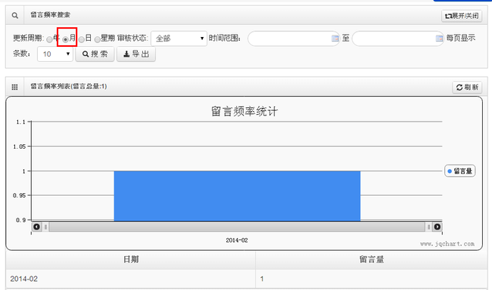Open calendar picker for end date
The width and height of the screenshot is (492, 290).
(x=439, y=39)
